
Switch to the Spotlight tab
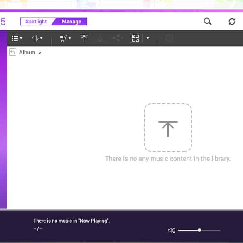[36, 22]
